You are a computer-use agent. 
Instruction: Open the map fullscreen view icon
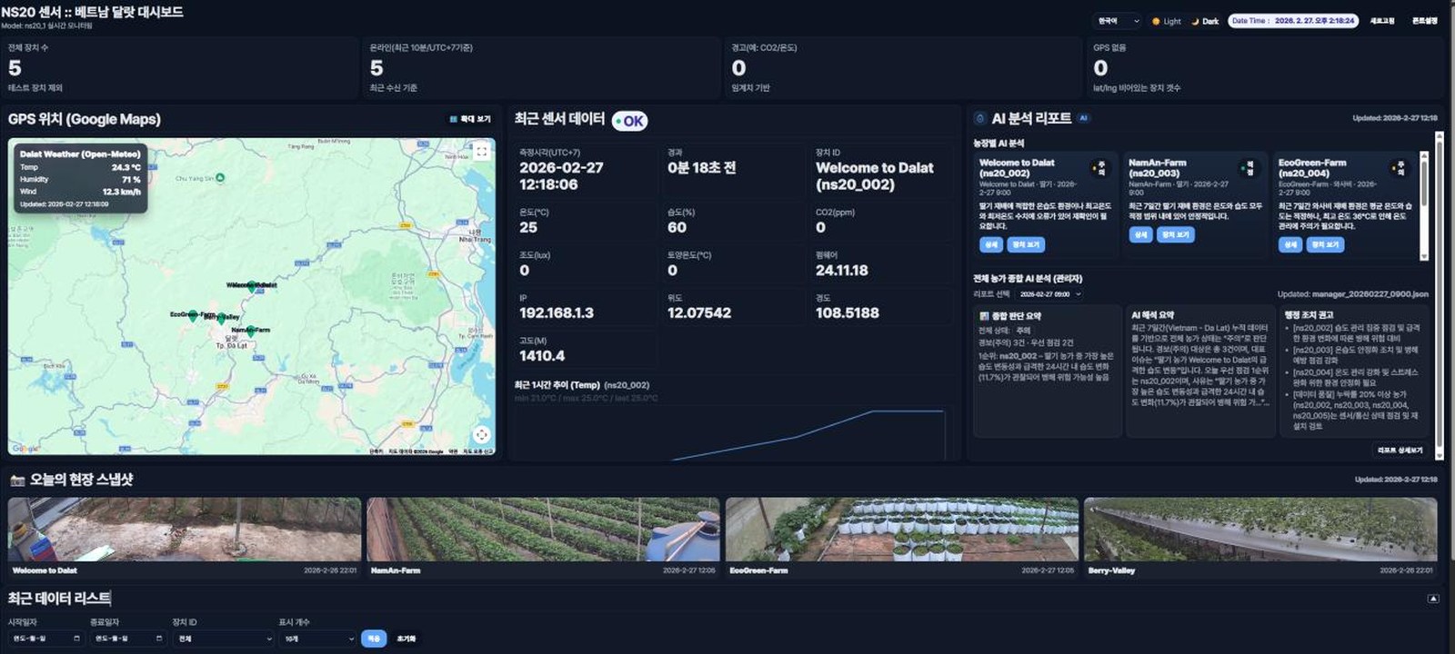(x=482, y=152)
